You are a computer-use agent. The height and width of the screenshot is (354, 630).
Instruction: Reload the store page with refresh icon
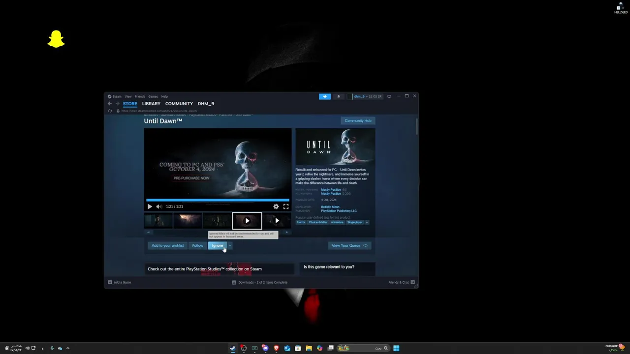pyautogui.click(x=110, y=111)
